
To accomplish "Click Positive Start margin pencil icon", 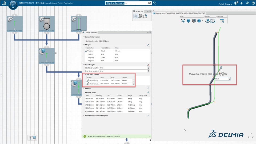I will point(86,51).
